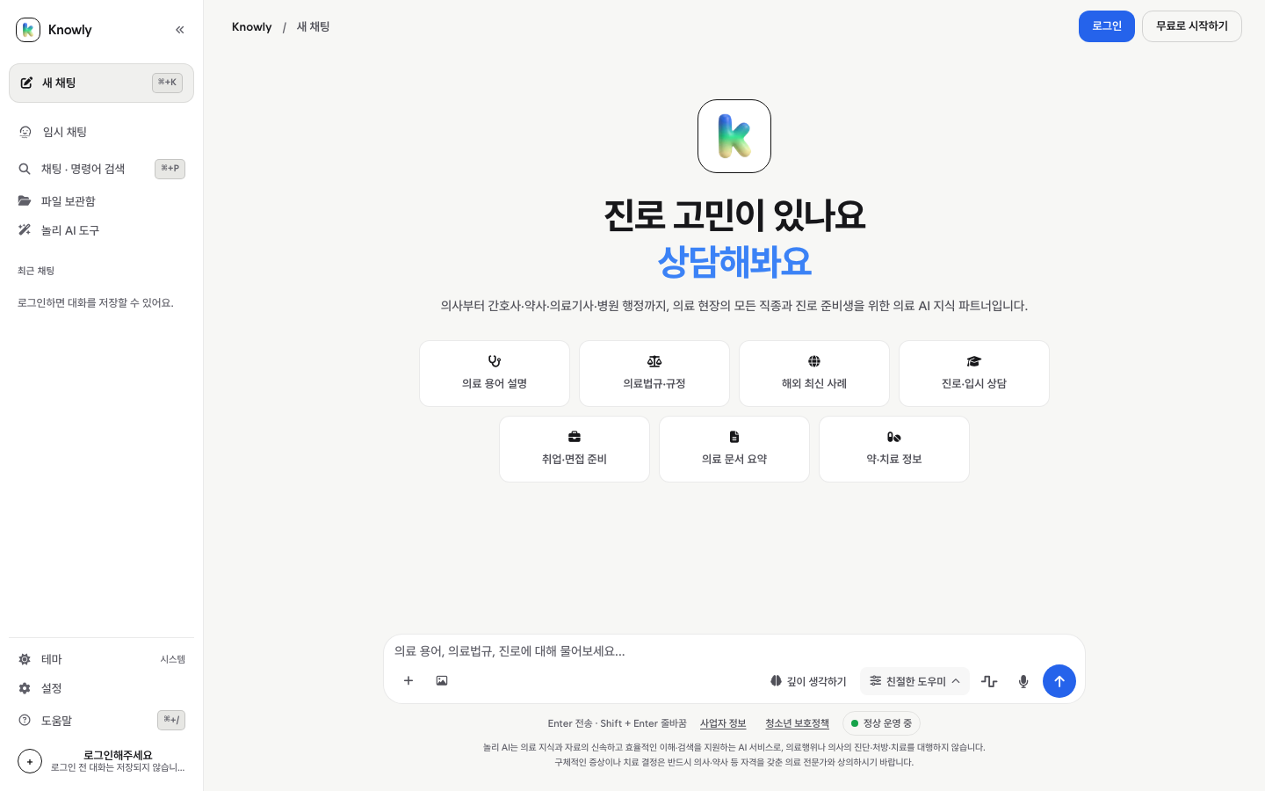Open 설정 settings
The width and height of the screenshot is (1265, 791).
pyautogui.click(x=101, y=688)
